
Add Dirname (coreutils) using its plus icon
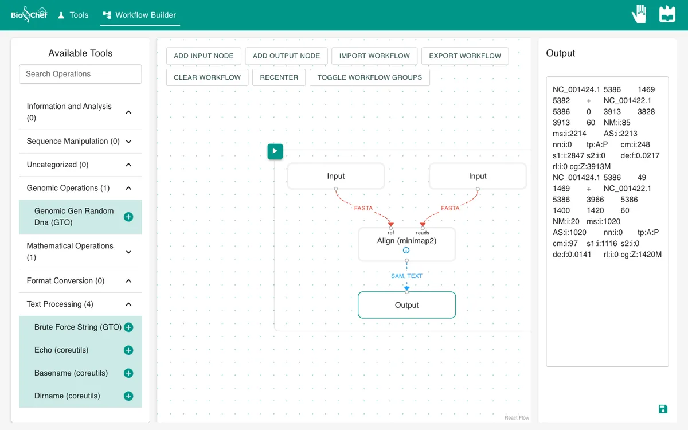pos(128,396)
